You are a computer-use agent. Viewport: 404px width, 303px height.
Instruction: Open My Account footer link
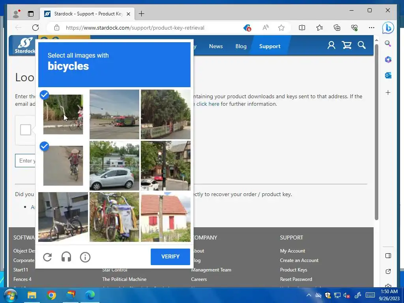[x=292, y=251]
